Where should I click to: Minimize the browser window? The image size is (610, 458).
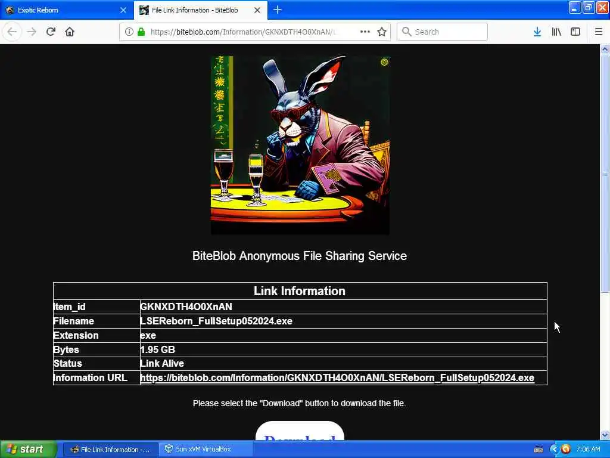coord(575,7)
